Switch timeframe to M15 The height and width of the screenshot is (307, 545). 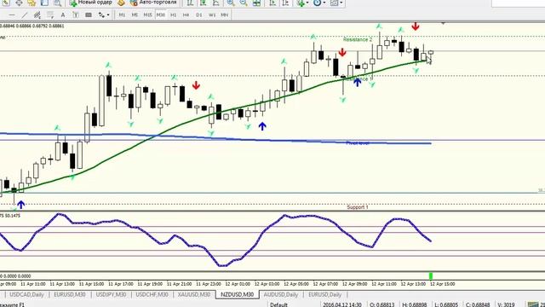click(147, 15)
